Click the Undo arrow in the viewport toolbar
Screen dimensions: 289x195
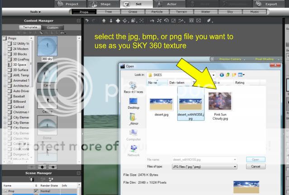point(87,21)
